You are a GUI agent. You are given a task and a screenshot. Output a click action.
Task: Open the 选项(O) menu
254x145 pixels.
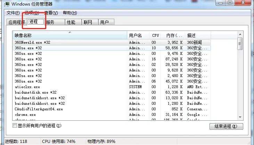32,13
